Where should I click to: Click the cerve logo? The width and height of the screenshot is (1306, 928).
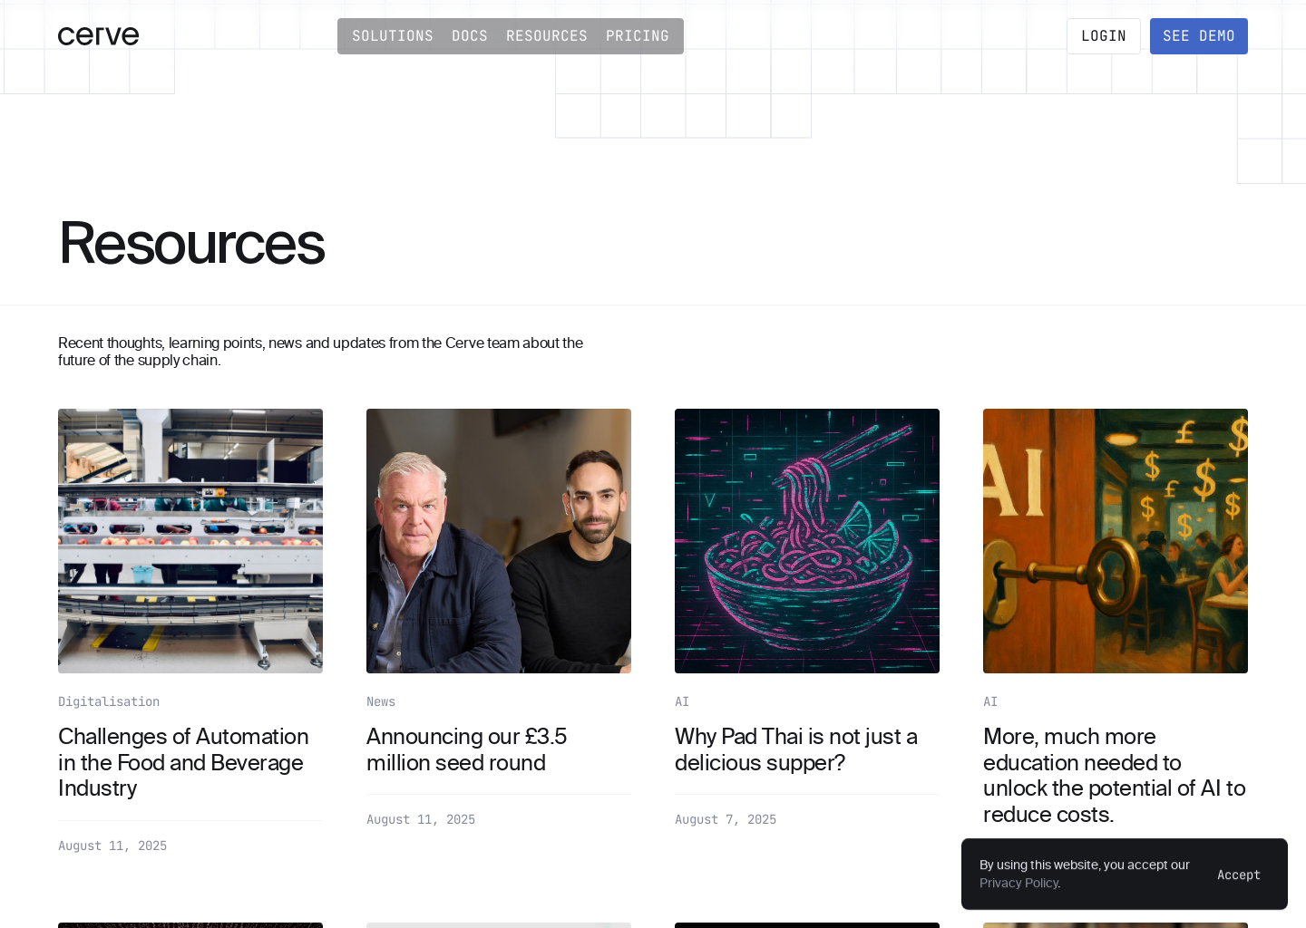[98, 35]
